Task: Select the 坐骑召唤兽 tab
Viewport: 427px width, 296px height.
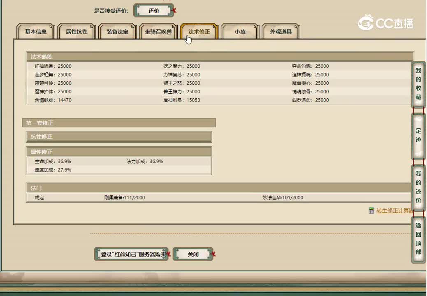Action: pyautogui.click(x=158, y=32)
